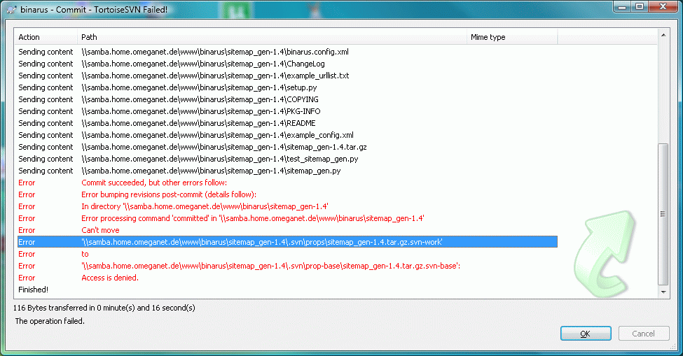Sort by the Action column header
The height and width of the screenshot is (356, 683).
[46, 37]
